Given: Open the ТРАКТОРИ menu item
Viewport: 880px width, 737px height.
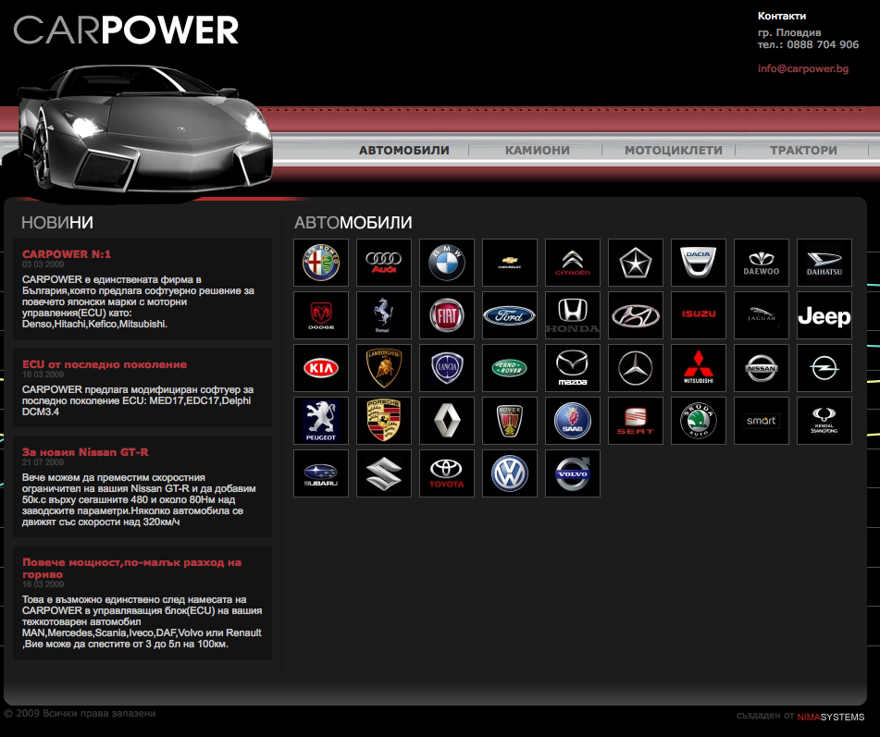Looking at the screenshot, I should [x=803, y=150].
